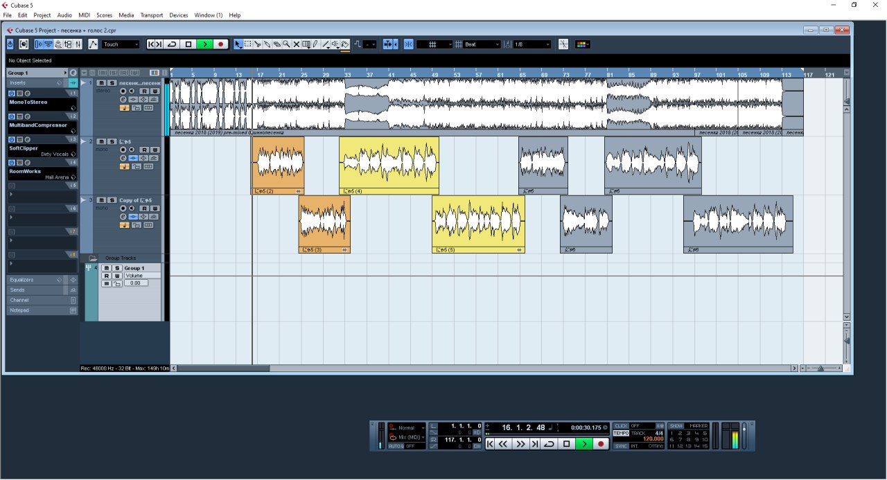
Task: Click toolbar record button
Action: click(x=220, y=44)
